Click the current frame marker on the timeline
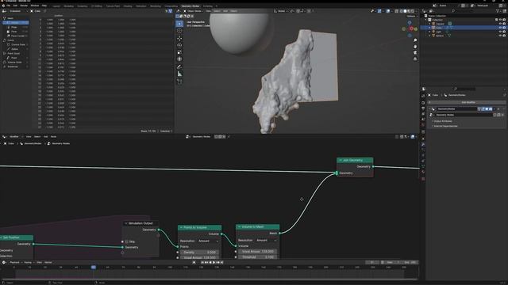The image size is (508, 285). click(94, 268)
